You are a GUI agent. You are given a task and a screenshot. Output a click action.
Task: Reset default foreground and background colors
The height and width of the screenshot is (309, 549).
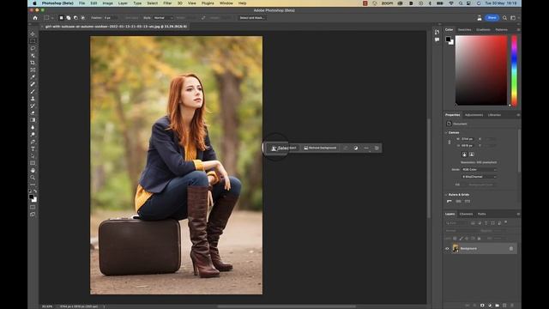30,191
